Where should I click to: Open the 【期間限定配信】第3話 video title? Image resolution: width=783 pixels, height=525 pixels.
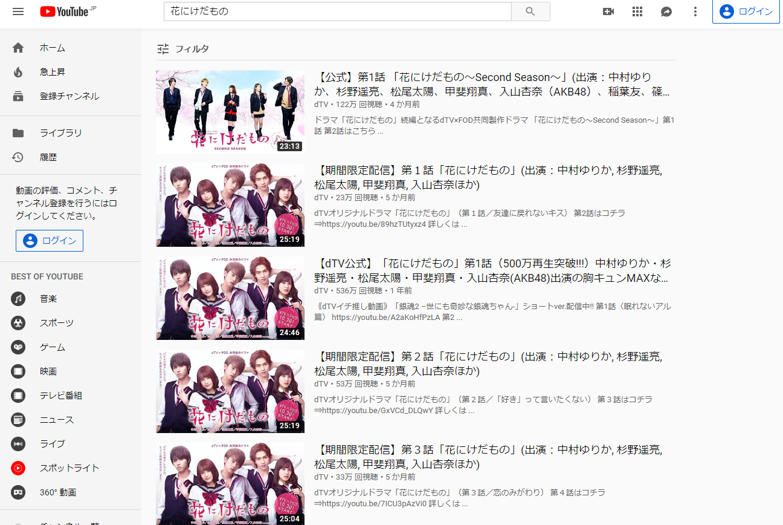point(488,457)
